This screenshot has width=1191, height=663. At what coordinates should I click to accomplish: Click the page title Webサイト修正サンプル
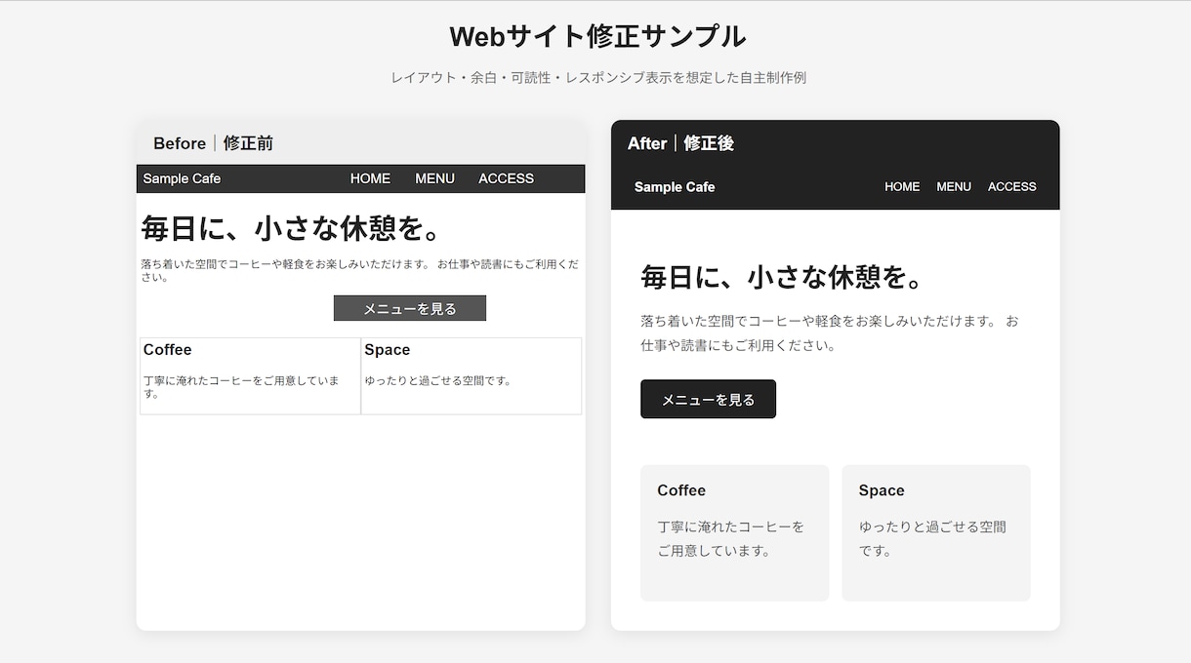(x=597, y=37)
